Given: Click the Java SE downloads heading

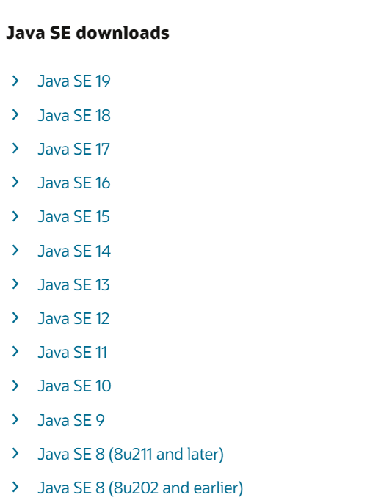Looking at the screenshot, I should click(x=87, y=33).
